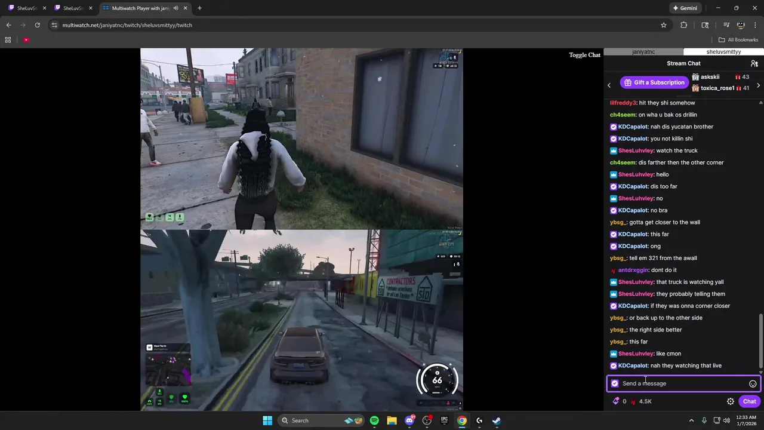Screen dimensions: 764x430
Task: Open the All Bookmarks folder
Action: point(738,40)
